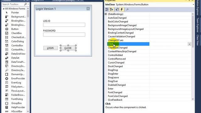The image size is (201, 113).
Task: Select the FileSystemWatcher toolbox item
Action: pyautogui.click(x=15, y=87)
